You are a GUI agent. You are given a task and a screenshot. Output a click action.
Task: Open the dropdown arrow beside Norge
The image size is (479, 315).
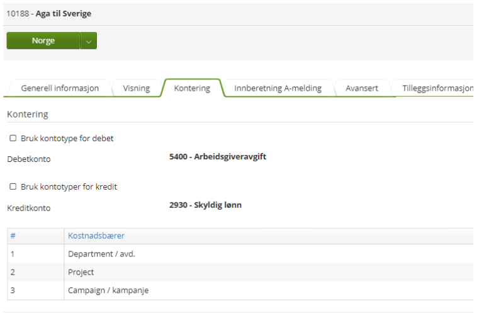click(89, 41)
